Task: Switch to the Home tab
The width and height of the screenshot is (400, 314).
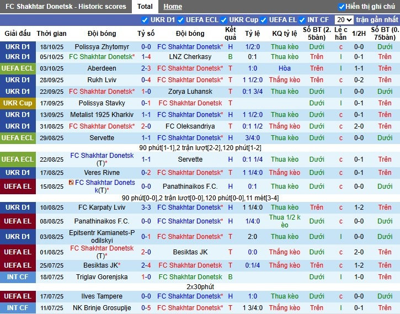Action: (x=173, y=7)
